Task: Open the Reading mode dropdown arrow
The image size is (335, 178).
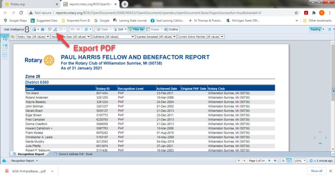Action: pyautogui.click(x=323, y=29)
